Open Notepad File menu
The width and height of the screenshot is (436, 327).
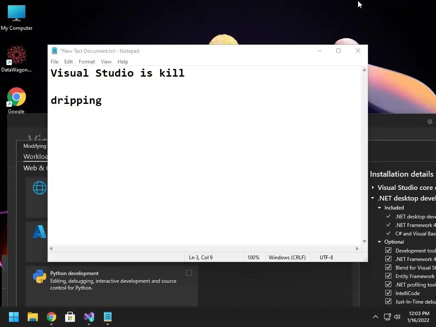pos(54,61)
